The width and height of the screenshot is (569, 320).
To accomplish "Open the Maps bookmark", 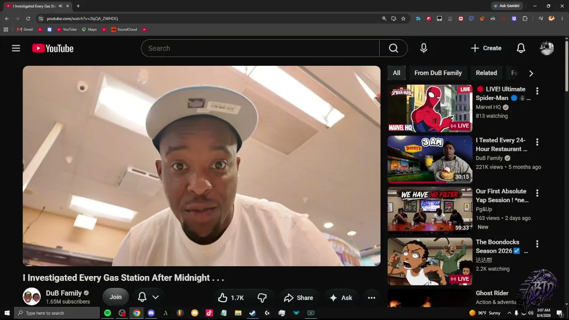I will (89, 29).
